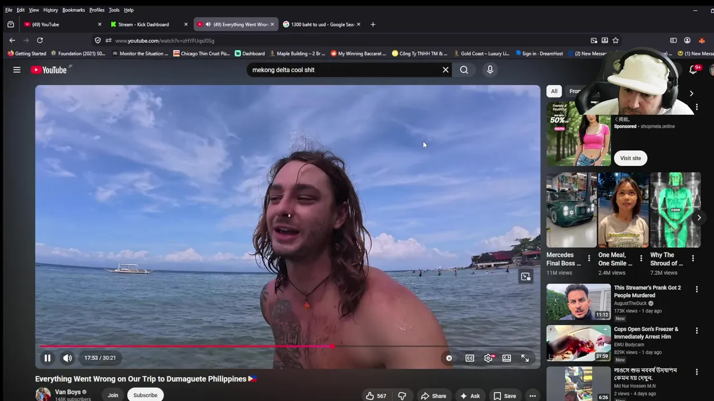
Task: Open the Van Boys channel name
Action: 68,392
